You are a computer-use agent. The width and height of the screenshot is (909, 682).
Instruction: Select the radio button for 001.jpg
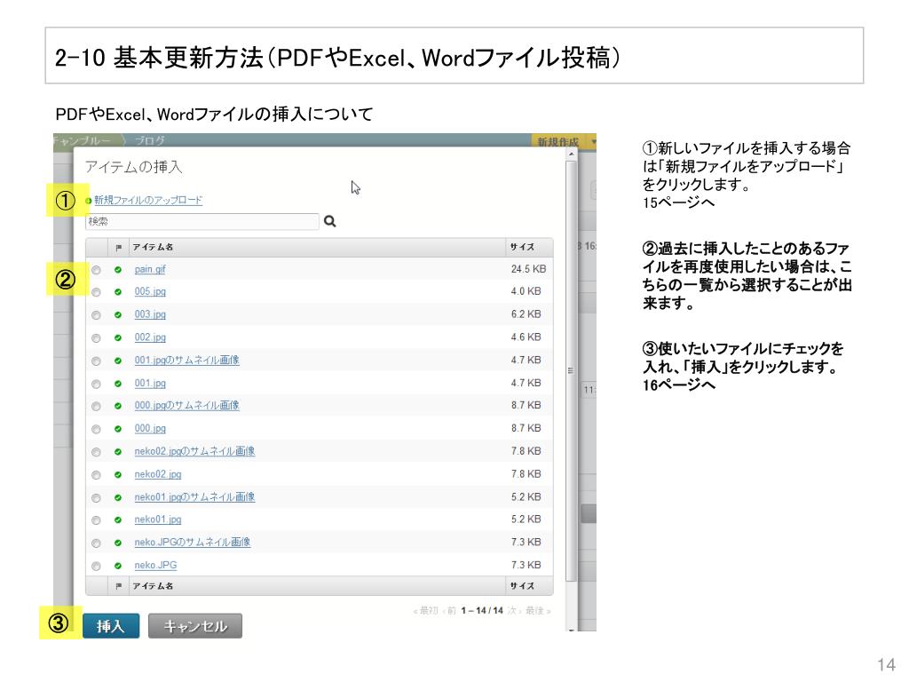[96, 384]
